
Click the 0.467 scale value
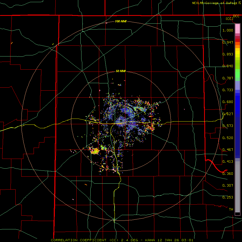[228, 150]
